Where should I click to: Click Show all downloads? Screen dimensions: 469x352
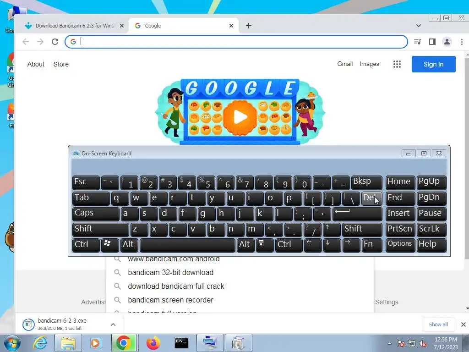point(438,324)
